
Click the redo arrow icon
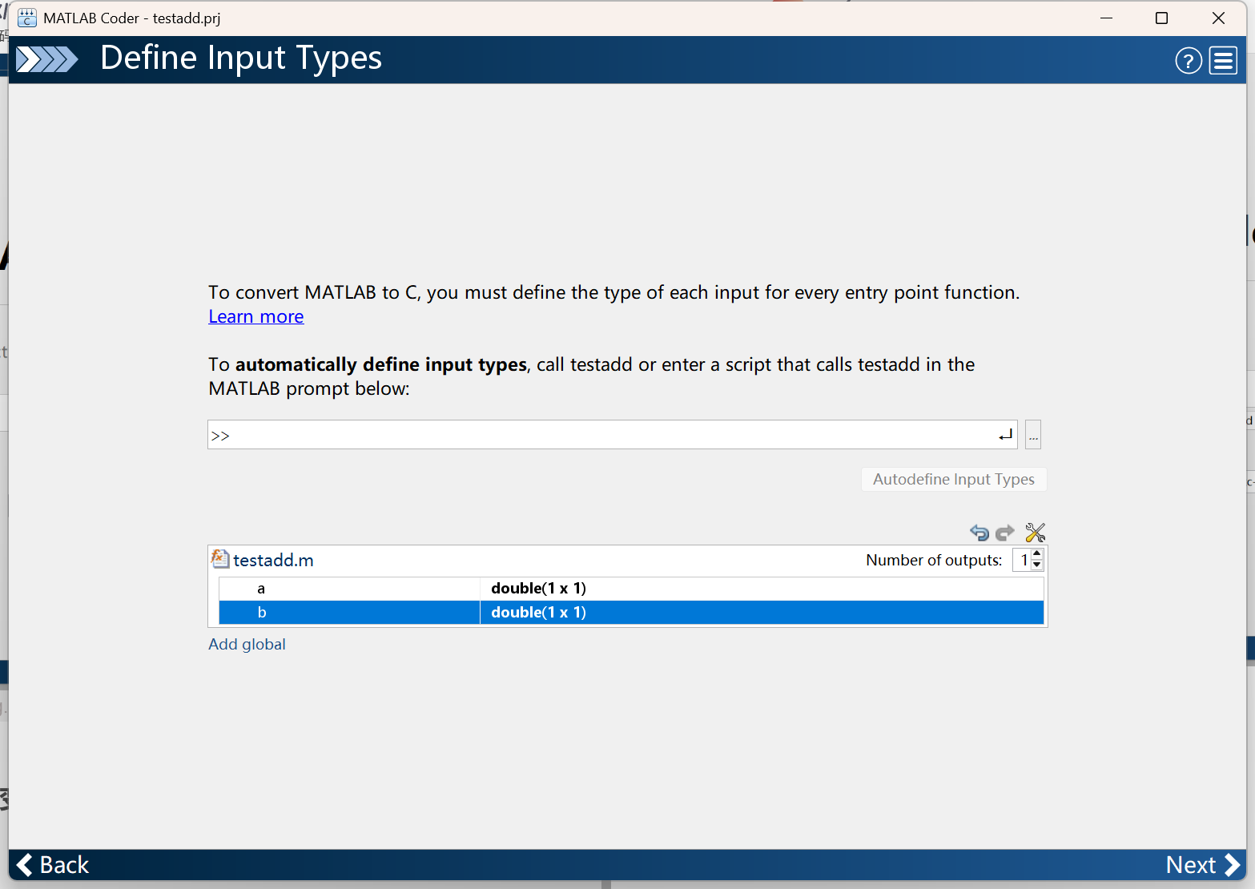coord(1005,533)
